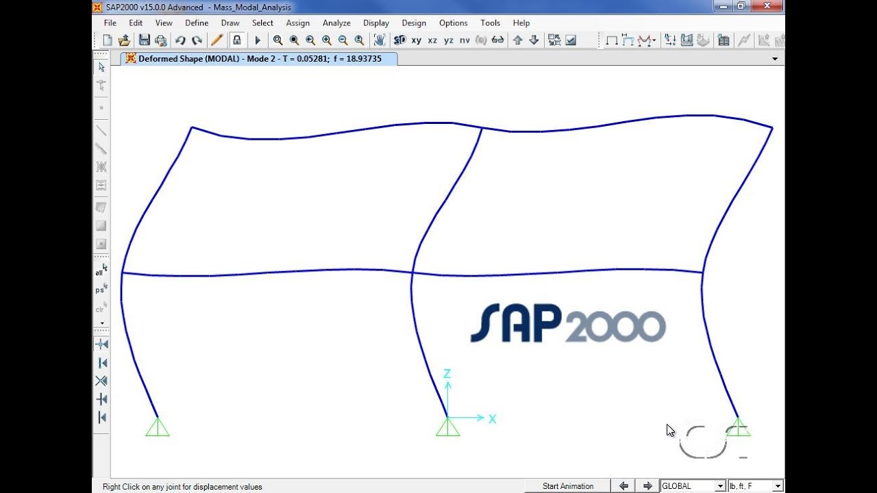Toggle snap to intersections icon
877x493 pixels.
pyautogui.click(x=101, y=381)
